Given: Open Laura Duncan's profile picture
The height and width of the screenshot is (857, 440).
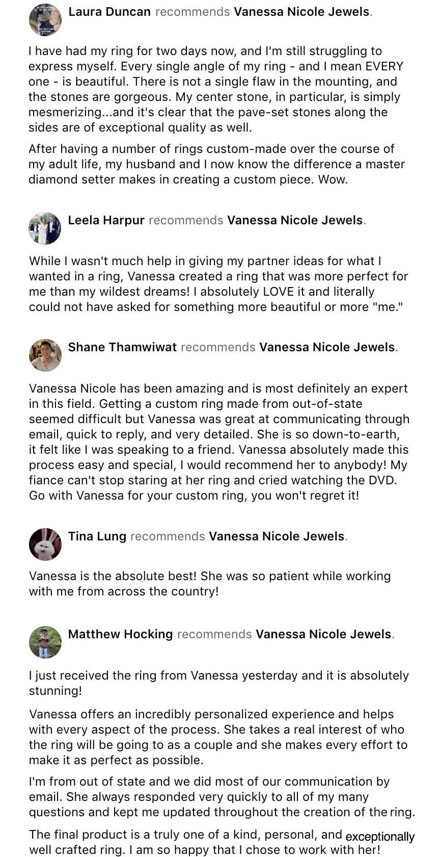Looking at the screenshot, I should [45, 19].
